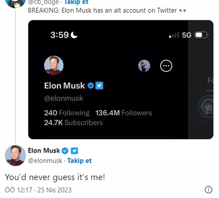Click the info icon beside the timestamp
Image resolution: width=219 pixels, height=198 pixels.
(208, 190)
